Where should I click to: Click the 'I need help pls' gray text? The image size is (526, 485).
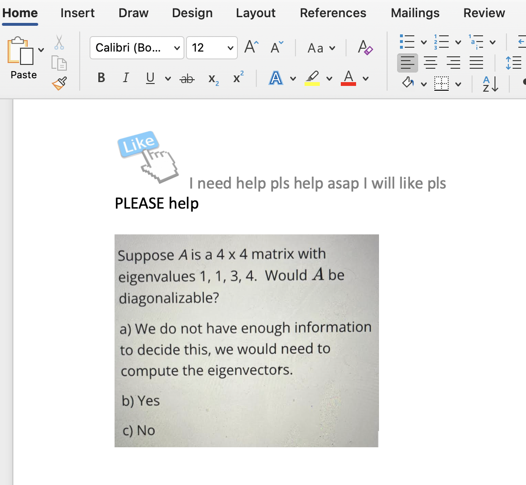click(317, 183)
